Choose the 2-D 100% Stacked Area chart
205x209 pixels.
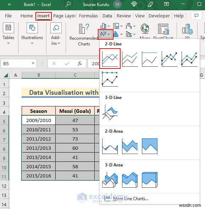[x=149, y=146]
